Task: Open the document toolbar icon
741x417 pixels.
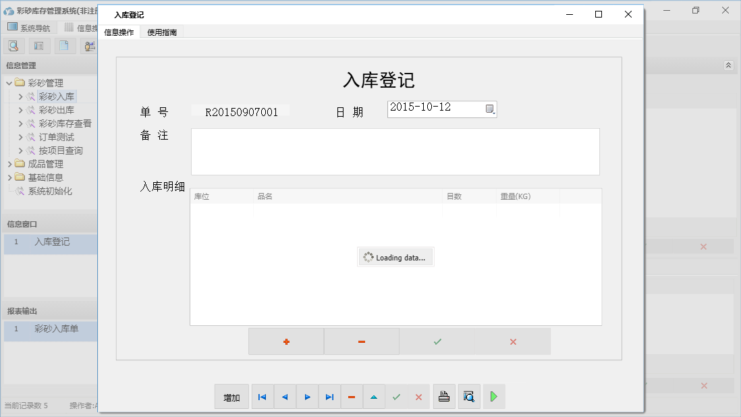Action: pyautogui.click(x=63, y=45)
